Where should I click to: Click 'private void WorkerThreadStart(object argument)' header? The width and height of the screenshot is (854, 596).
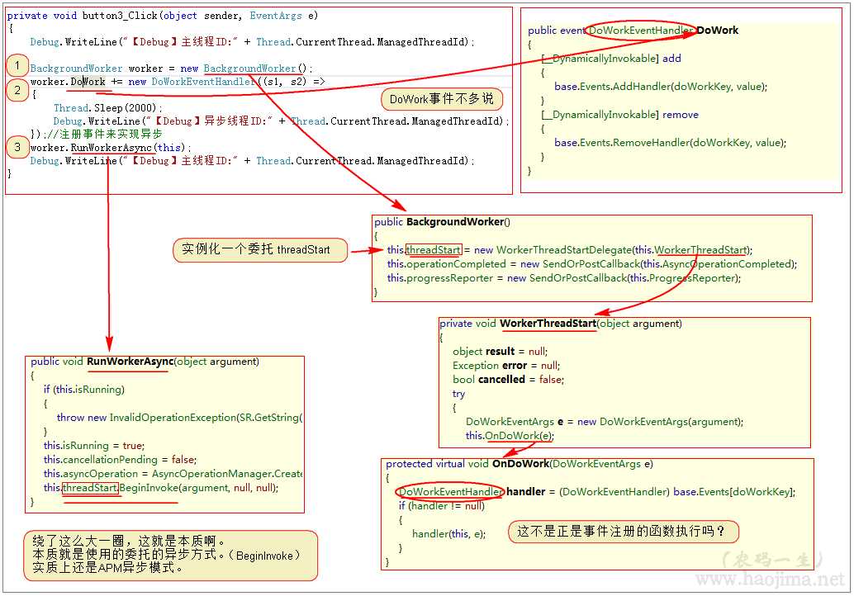click(561, 324)
